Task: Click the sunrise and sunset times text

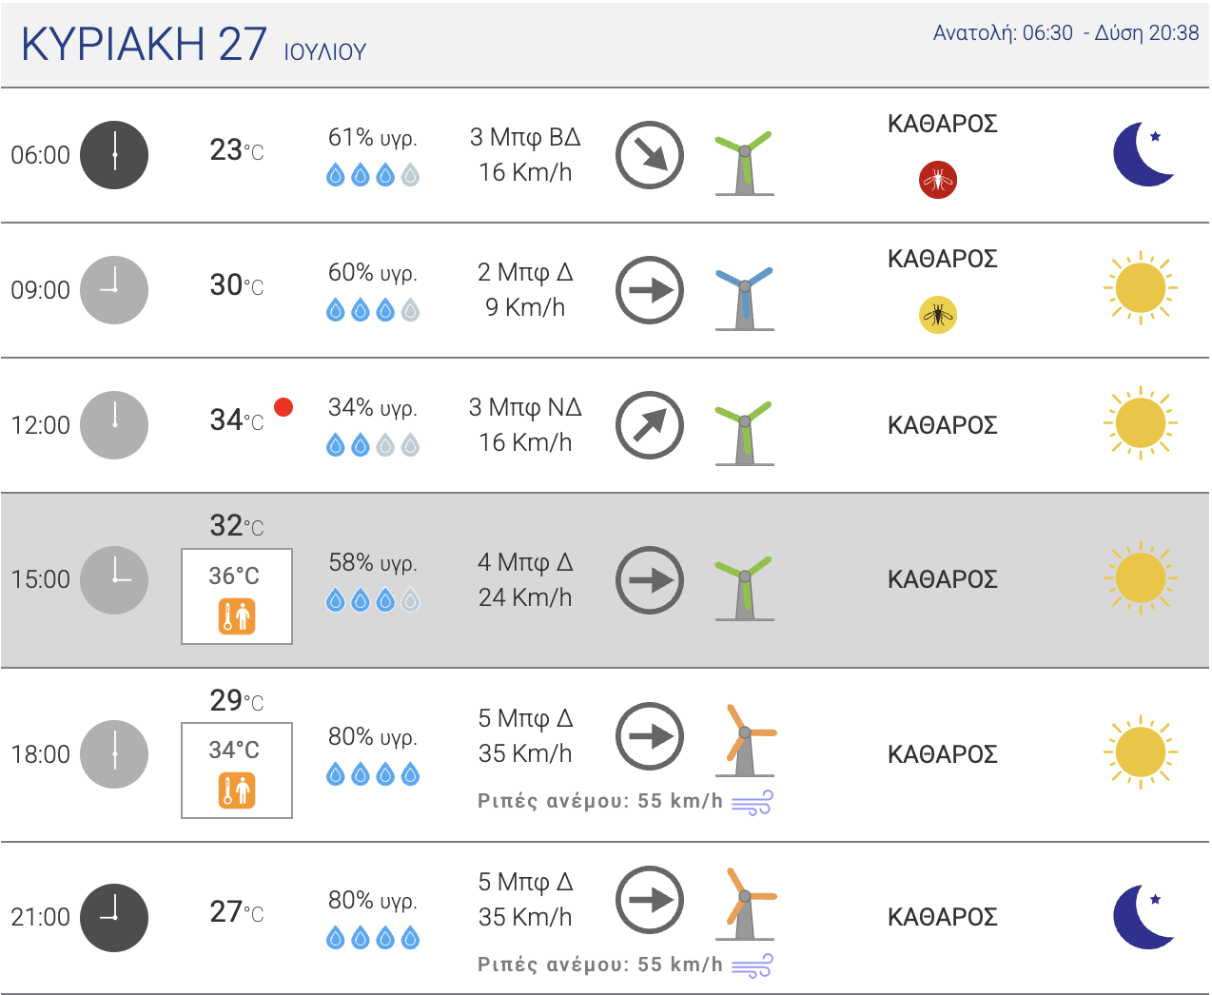Action: [x=1065, y=33]
